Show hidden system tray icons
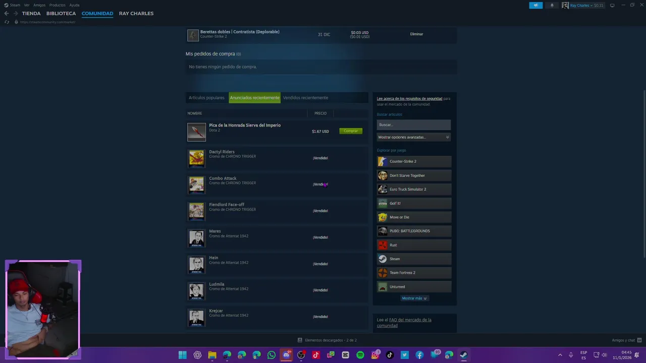The height and width of the screenshot is (363, 646). click(560, 355)
